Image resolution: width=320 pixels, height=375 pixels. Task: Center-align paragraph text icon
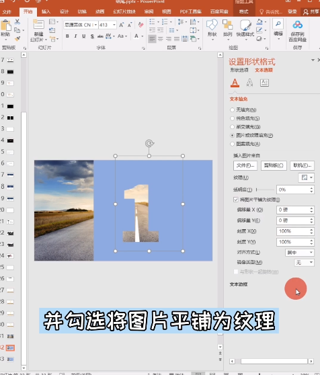(x=161, y=39)
